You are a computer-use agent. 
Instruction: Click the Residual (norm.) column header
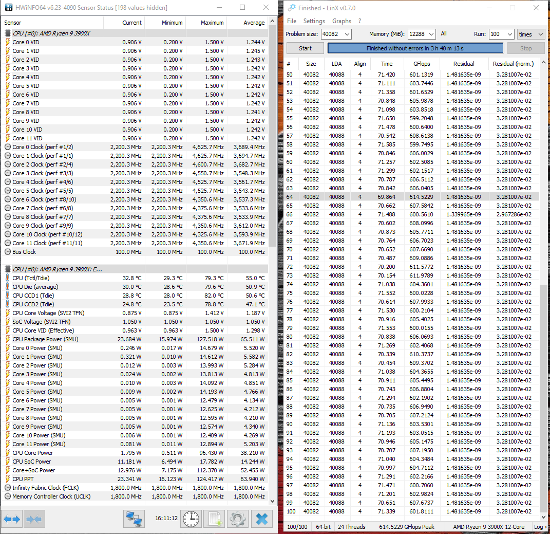(513, 64)
